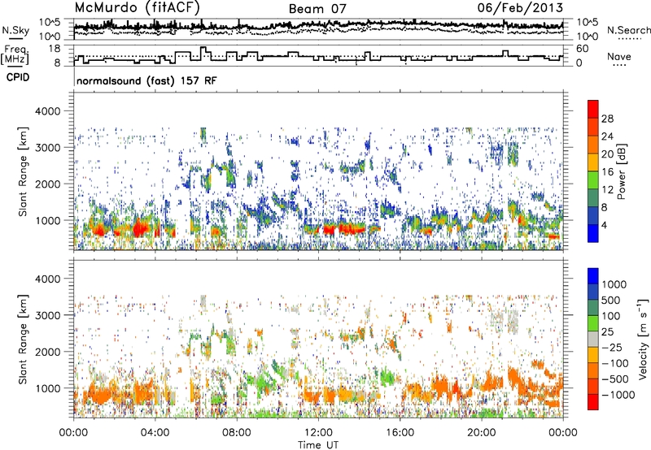Pick the blue top segment of Velocity colorbar
Image resolution: width=651 pixels, height=450 pixels.
593,276
